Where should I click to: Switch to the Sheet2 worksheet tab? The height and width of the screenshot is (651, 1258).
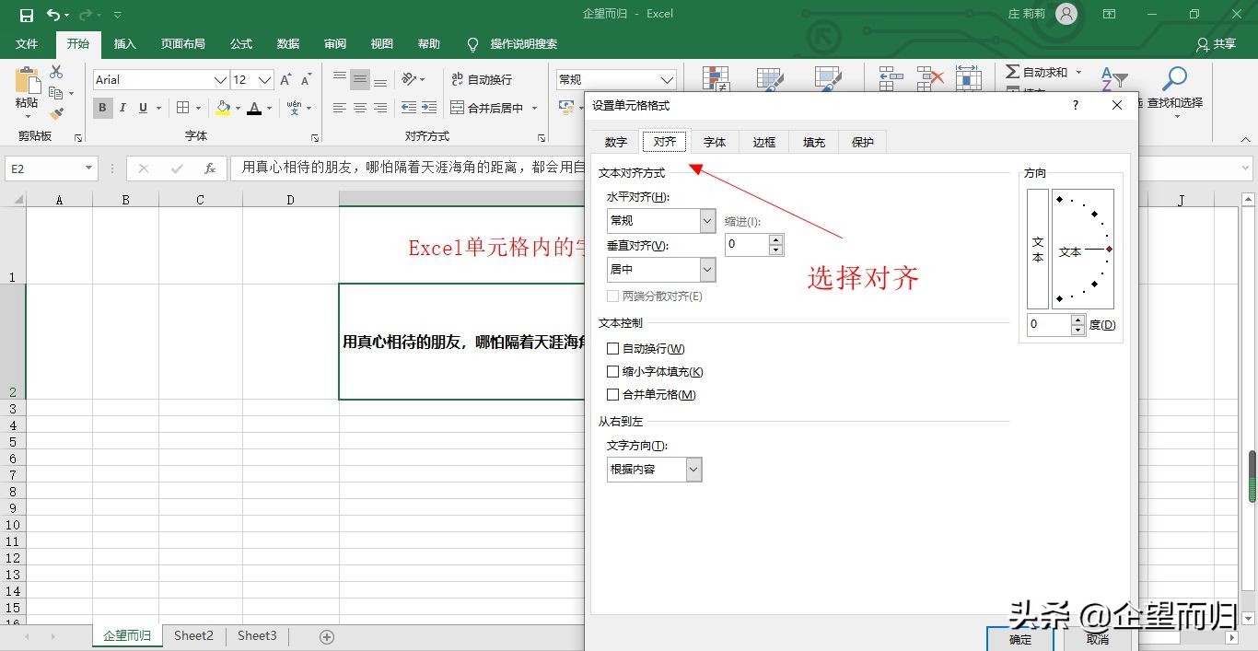click(x=193, y=635)
